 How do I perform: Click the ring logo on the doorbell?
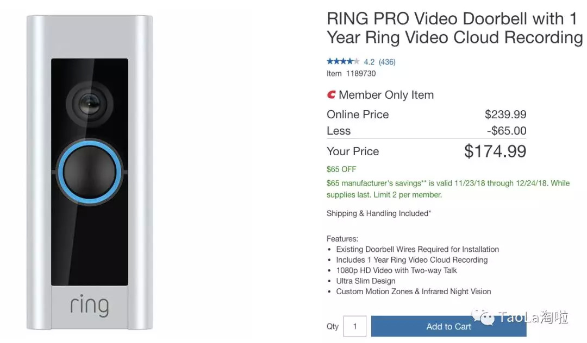click(89, 305)
